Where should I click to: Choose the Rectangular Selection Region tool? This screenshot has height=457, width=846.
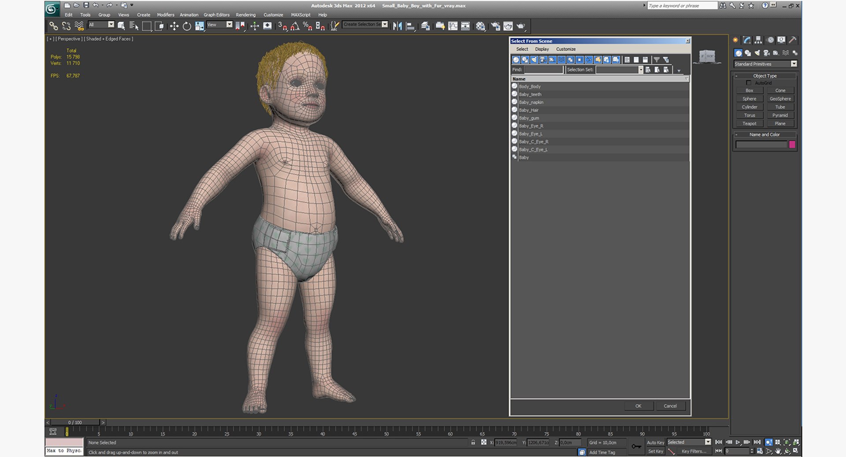pos(146,26)
